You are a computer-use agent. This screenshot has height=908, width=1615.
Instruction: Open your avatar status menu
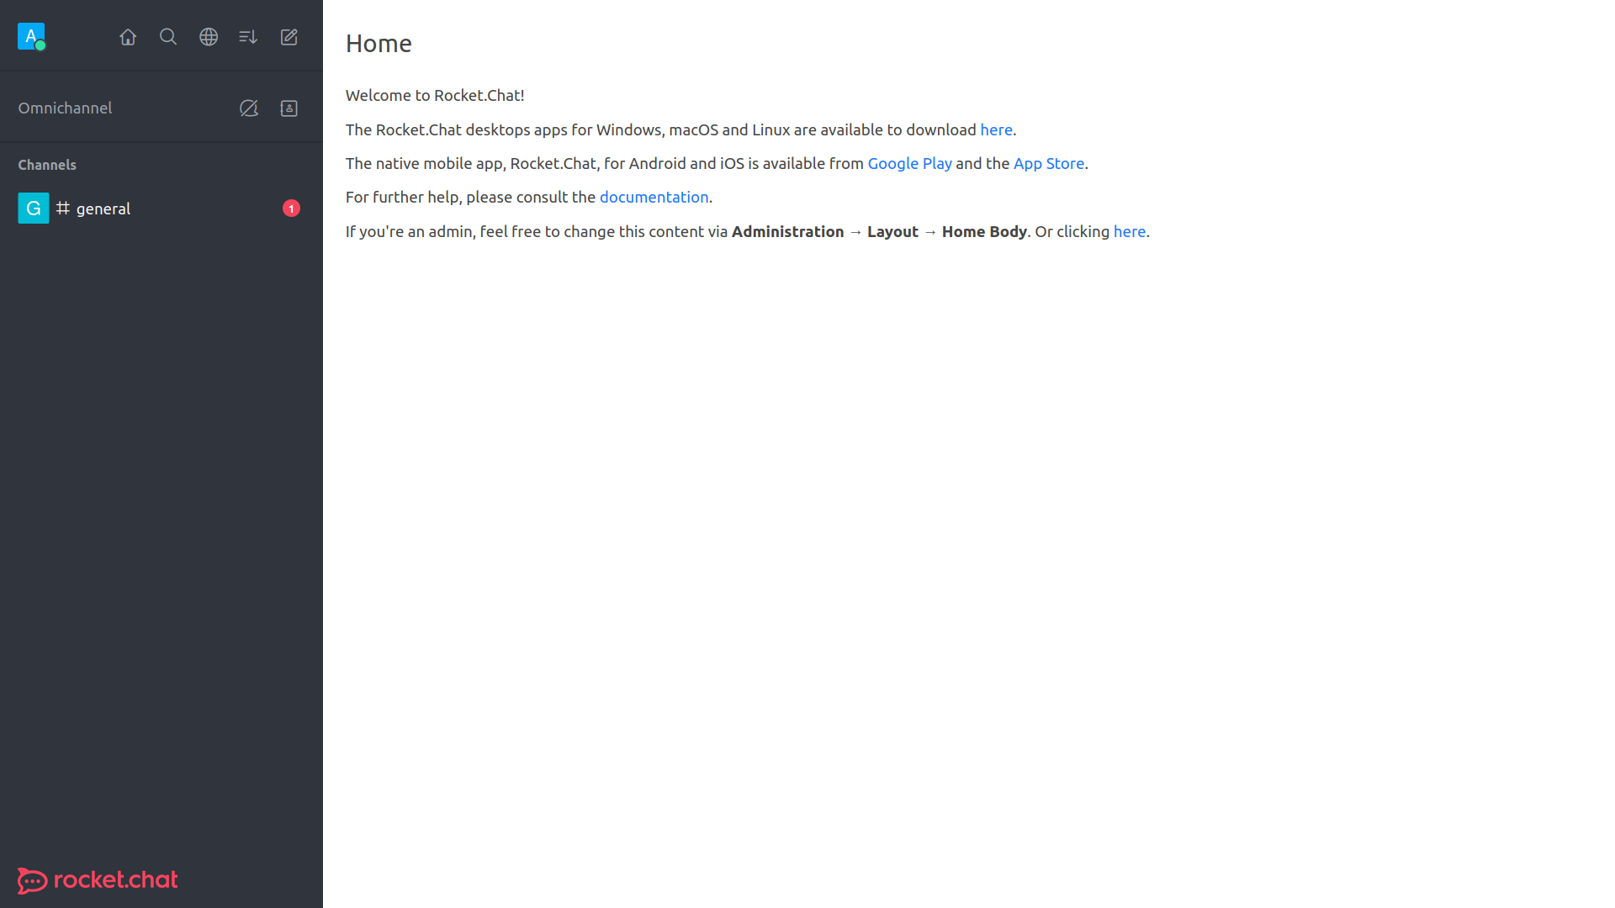click(x=31, y=36)
